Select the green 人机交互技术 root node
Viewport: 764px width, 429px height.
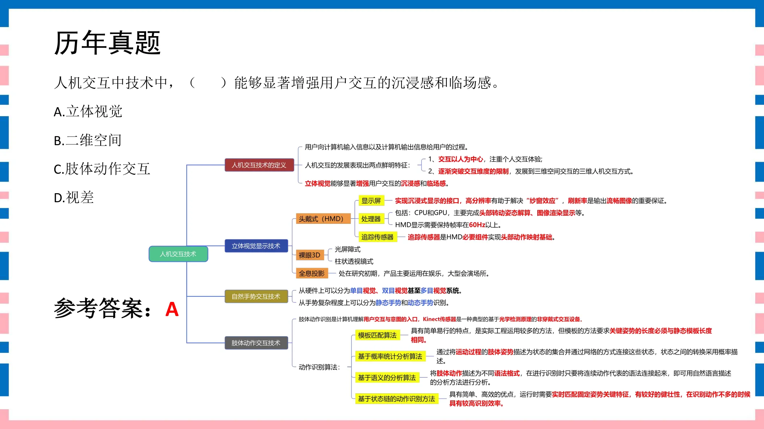[178, 254]
